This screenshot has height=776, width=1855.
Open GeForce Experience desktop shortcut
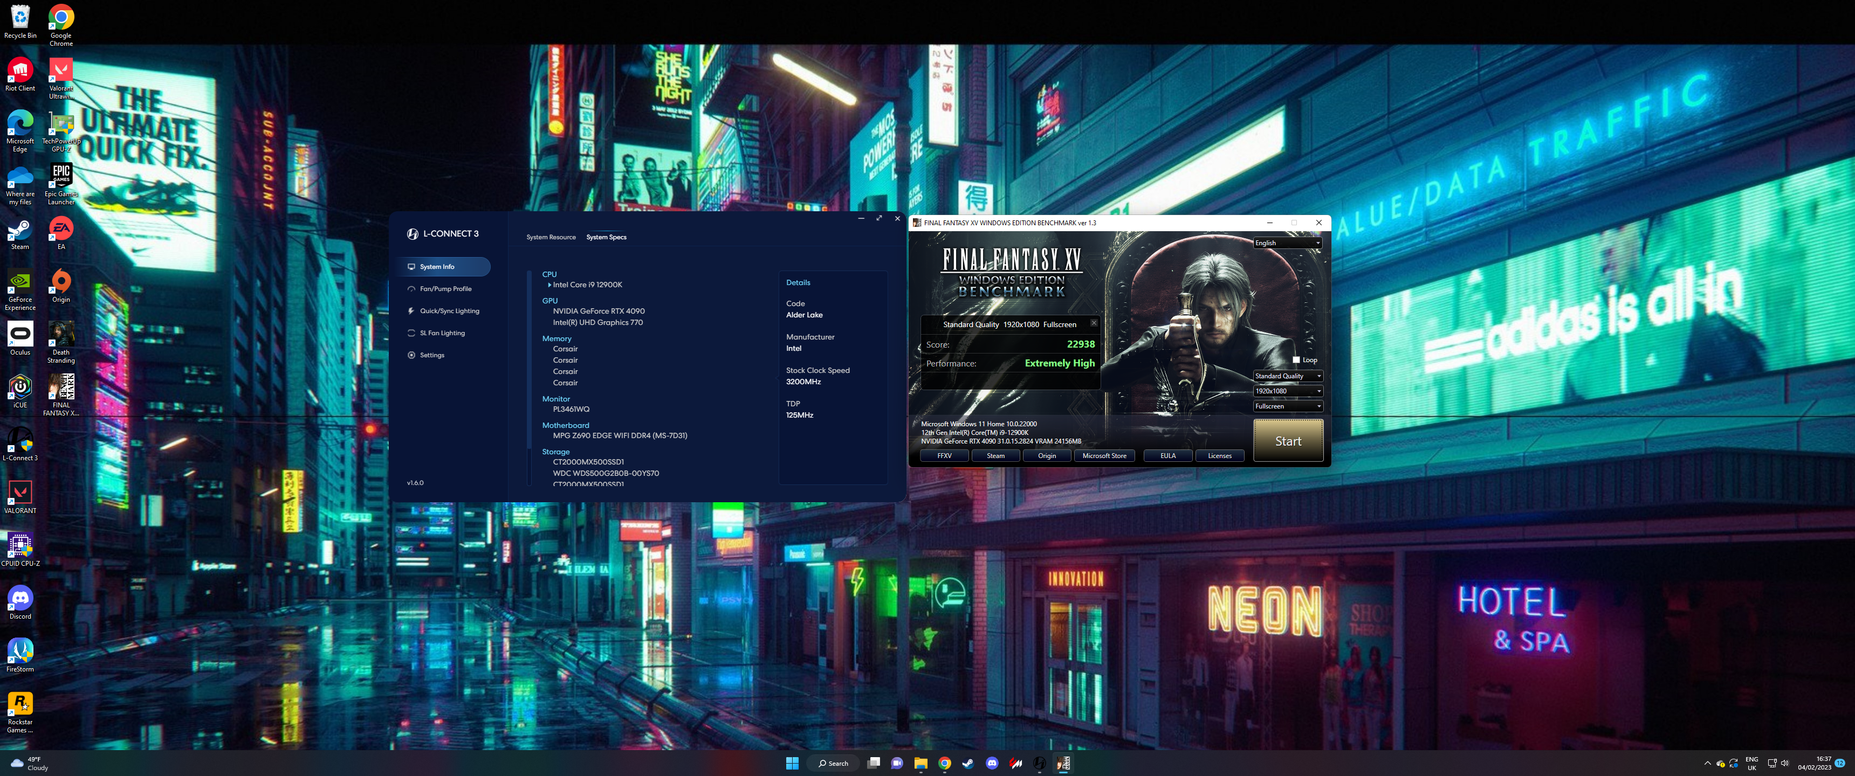click(20, 290)
